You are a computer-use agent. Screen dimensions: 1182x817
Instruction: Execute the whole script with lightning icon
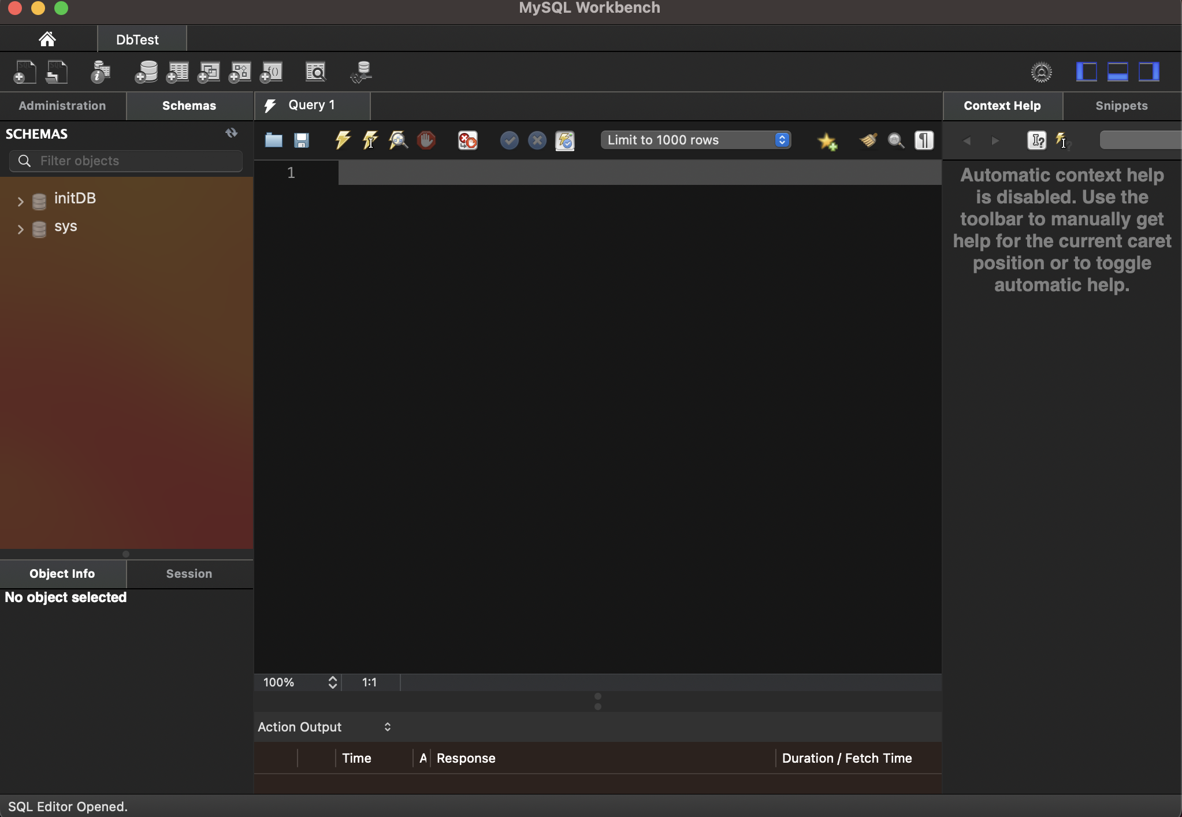pos(343,140)
